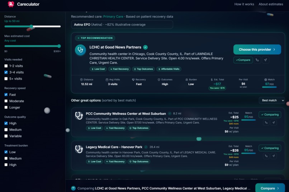Uncheck the 3–4 visits checkbox
The height and width of the screenshot is (192, 289).
pyautogui.click(x=6, y=72)
